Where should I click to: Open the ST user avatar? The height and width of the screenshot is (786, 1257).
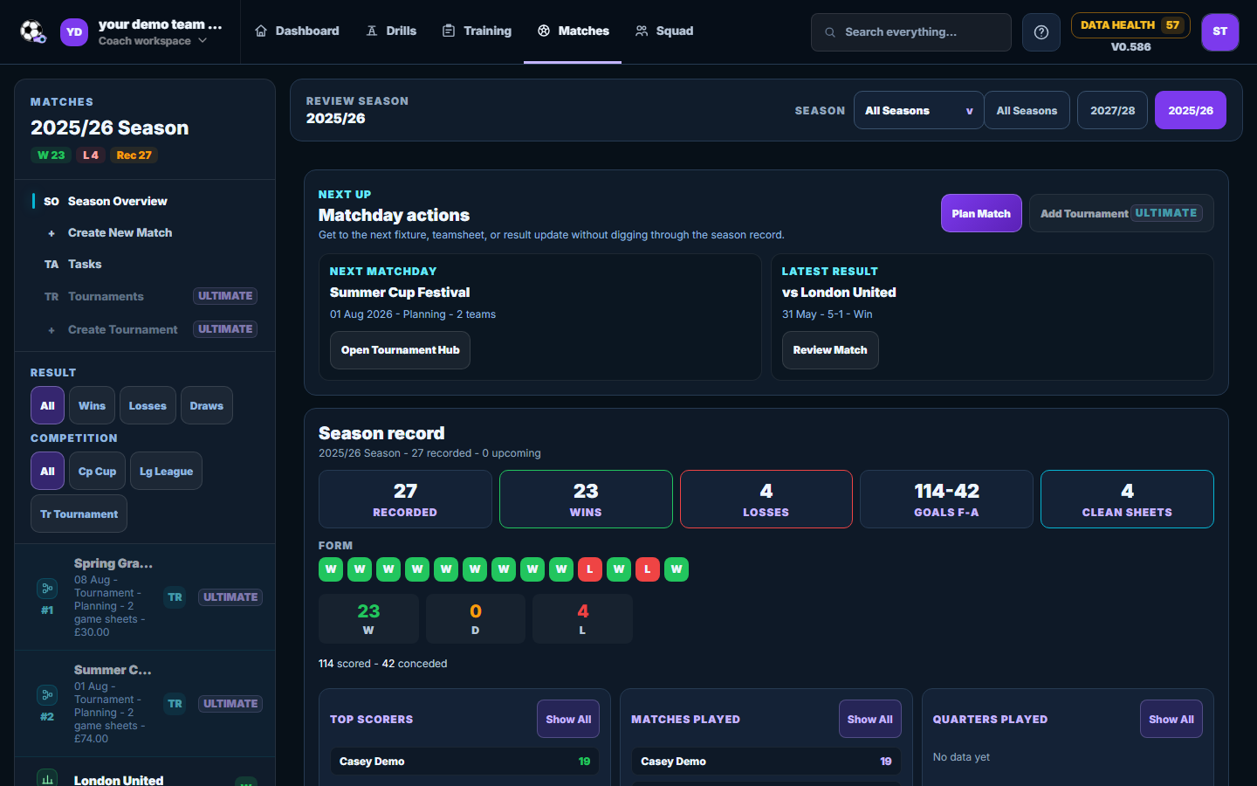(1220, 32)
